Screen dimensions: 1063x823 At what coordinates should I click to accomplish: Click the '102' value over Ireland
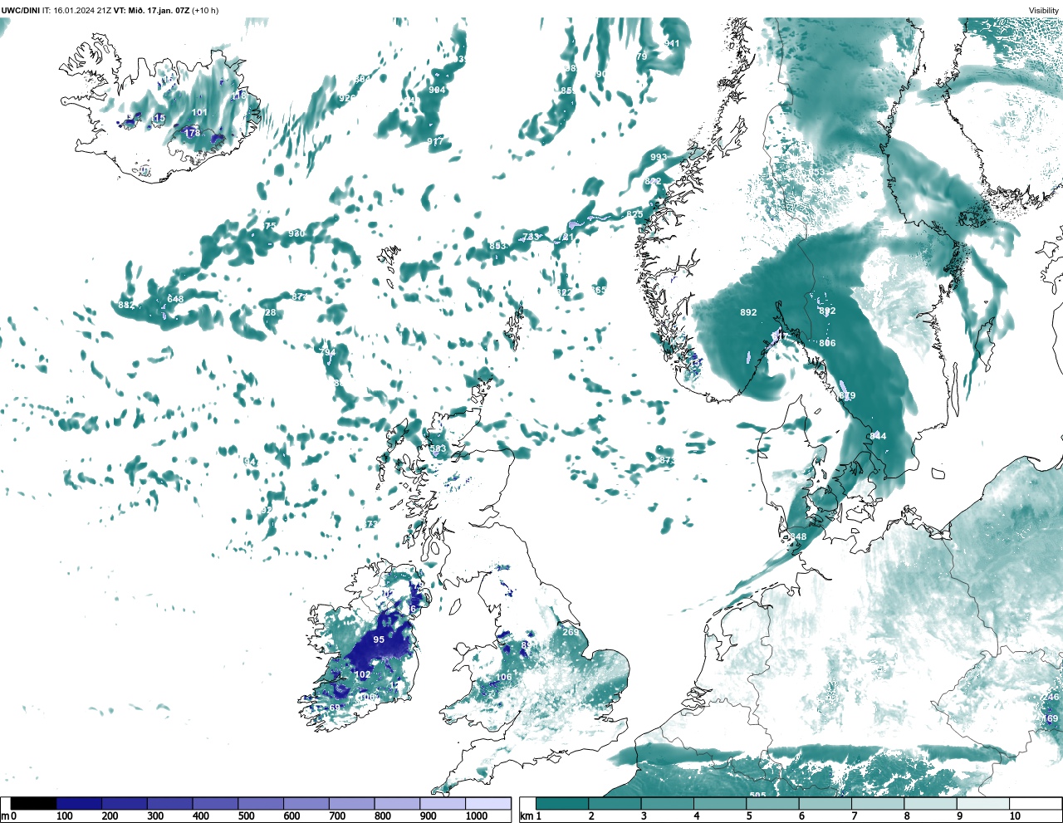363,675
